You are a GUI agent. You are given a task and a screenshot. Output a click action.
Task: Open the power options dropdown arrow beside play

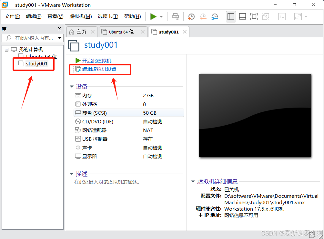pos(161,17)
